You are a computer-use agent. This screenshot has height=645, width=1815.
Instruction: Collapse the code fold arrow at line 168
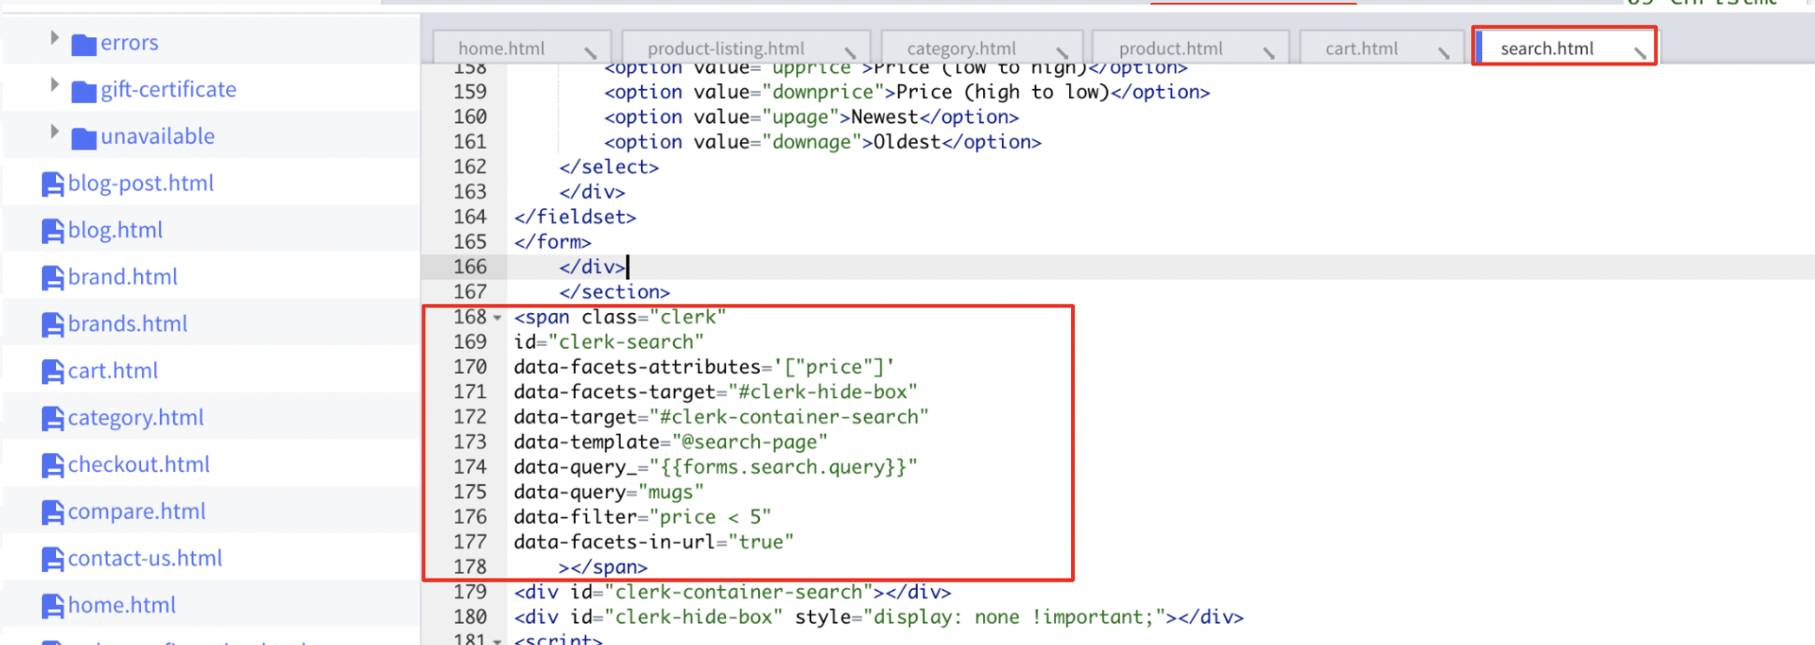click(497, 318)
